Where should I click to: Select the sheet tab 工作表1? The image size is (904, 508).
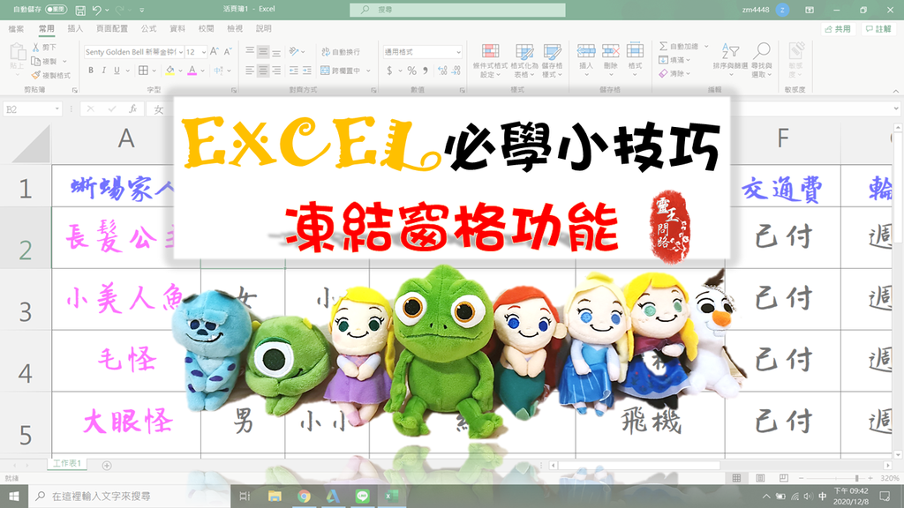[x=67, y=464]
